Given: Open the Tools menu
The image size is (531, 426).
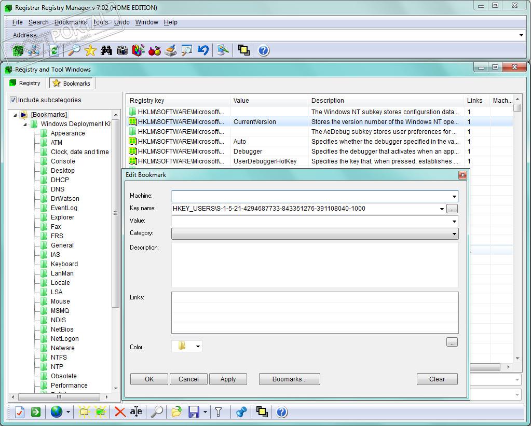Looking at the screenshot, I should [x=101, y=22].
